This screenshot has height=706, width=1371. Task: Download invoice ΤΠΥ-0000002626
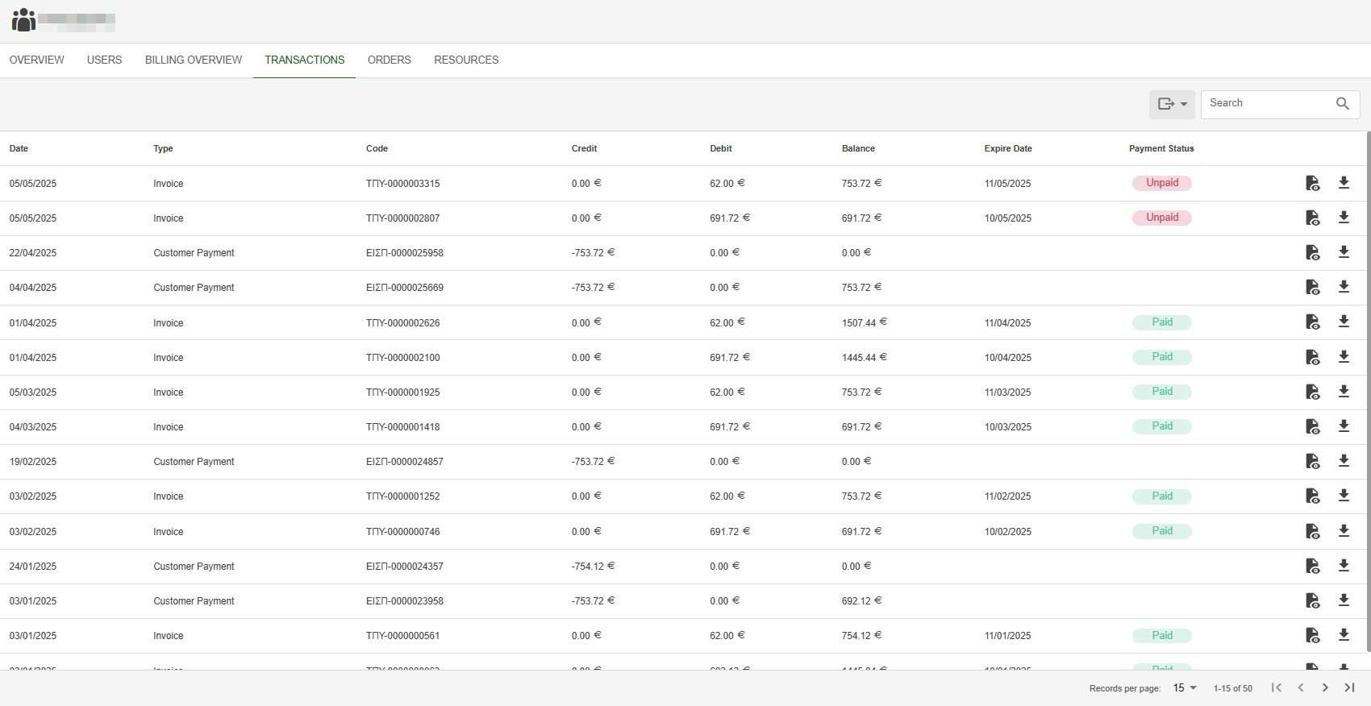(x=1344, y=322)
